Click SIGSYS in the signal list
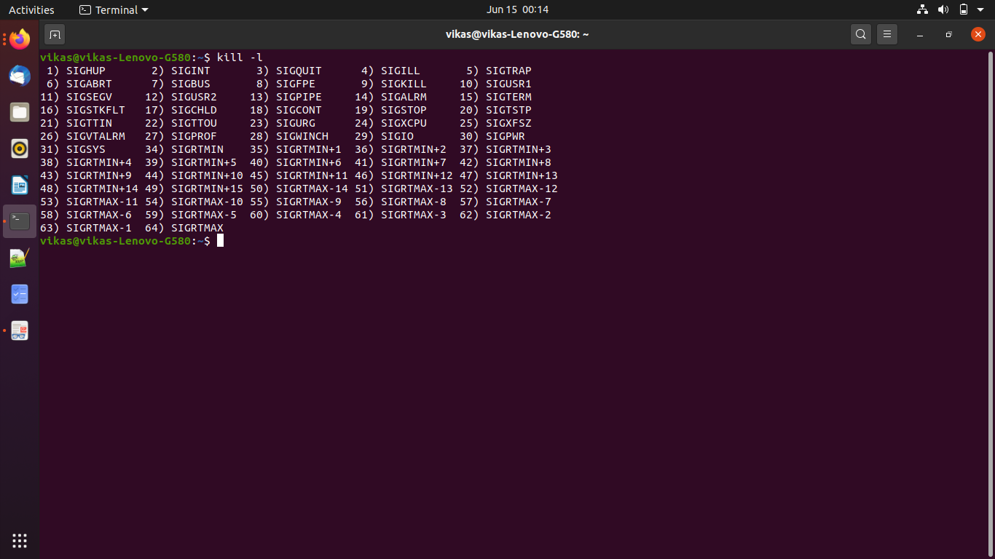 point(86,149)
